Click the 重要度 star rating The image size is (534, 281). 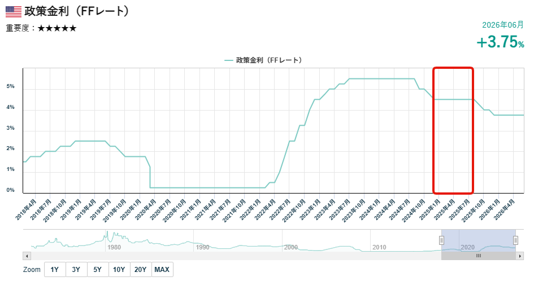(57, 28)
